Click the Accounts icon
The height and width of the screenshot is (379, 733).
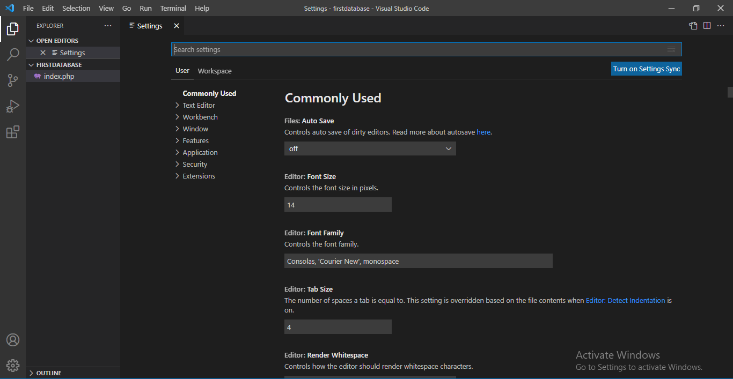13,340
